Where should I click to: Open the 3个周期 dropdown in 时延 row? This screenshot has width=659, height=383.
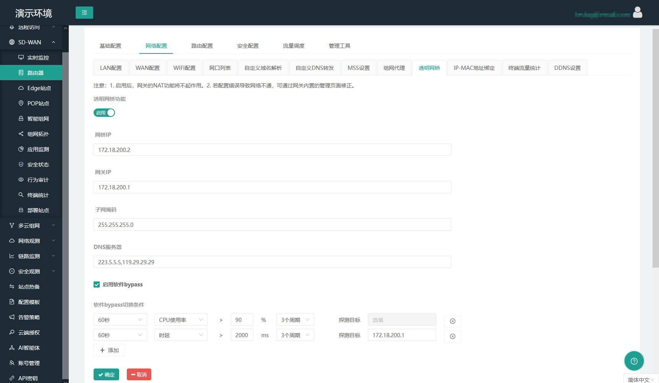pyautogui.click(x=295, y=335)
